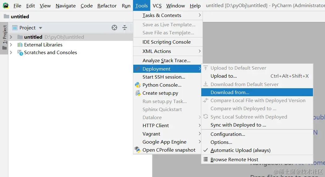The image size is (325, 177).
Task: Click the Browse Remote Host server icon
Action: 206,159
